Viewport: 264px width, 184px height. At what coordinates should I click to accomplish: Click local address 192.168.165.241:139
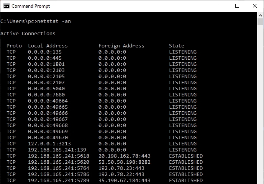click(57, 150)
